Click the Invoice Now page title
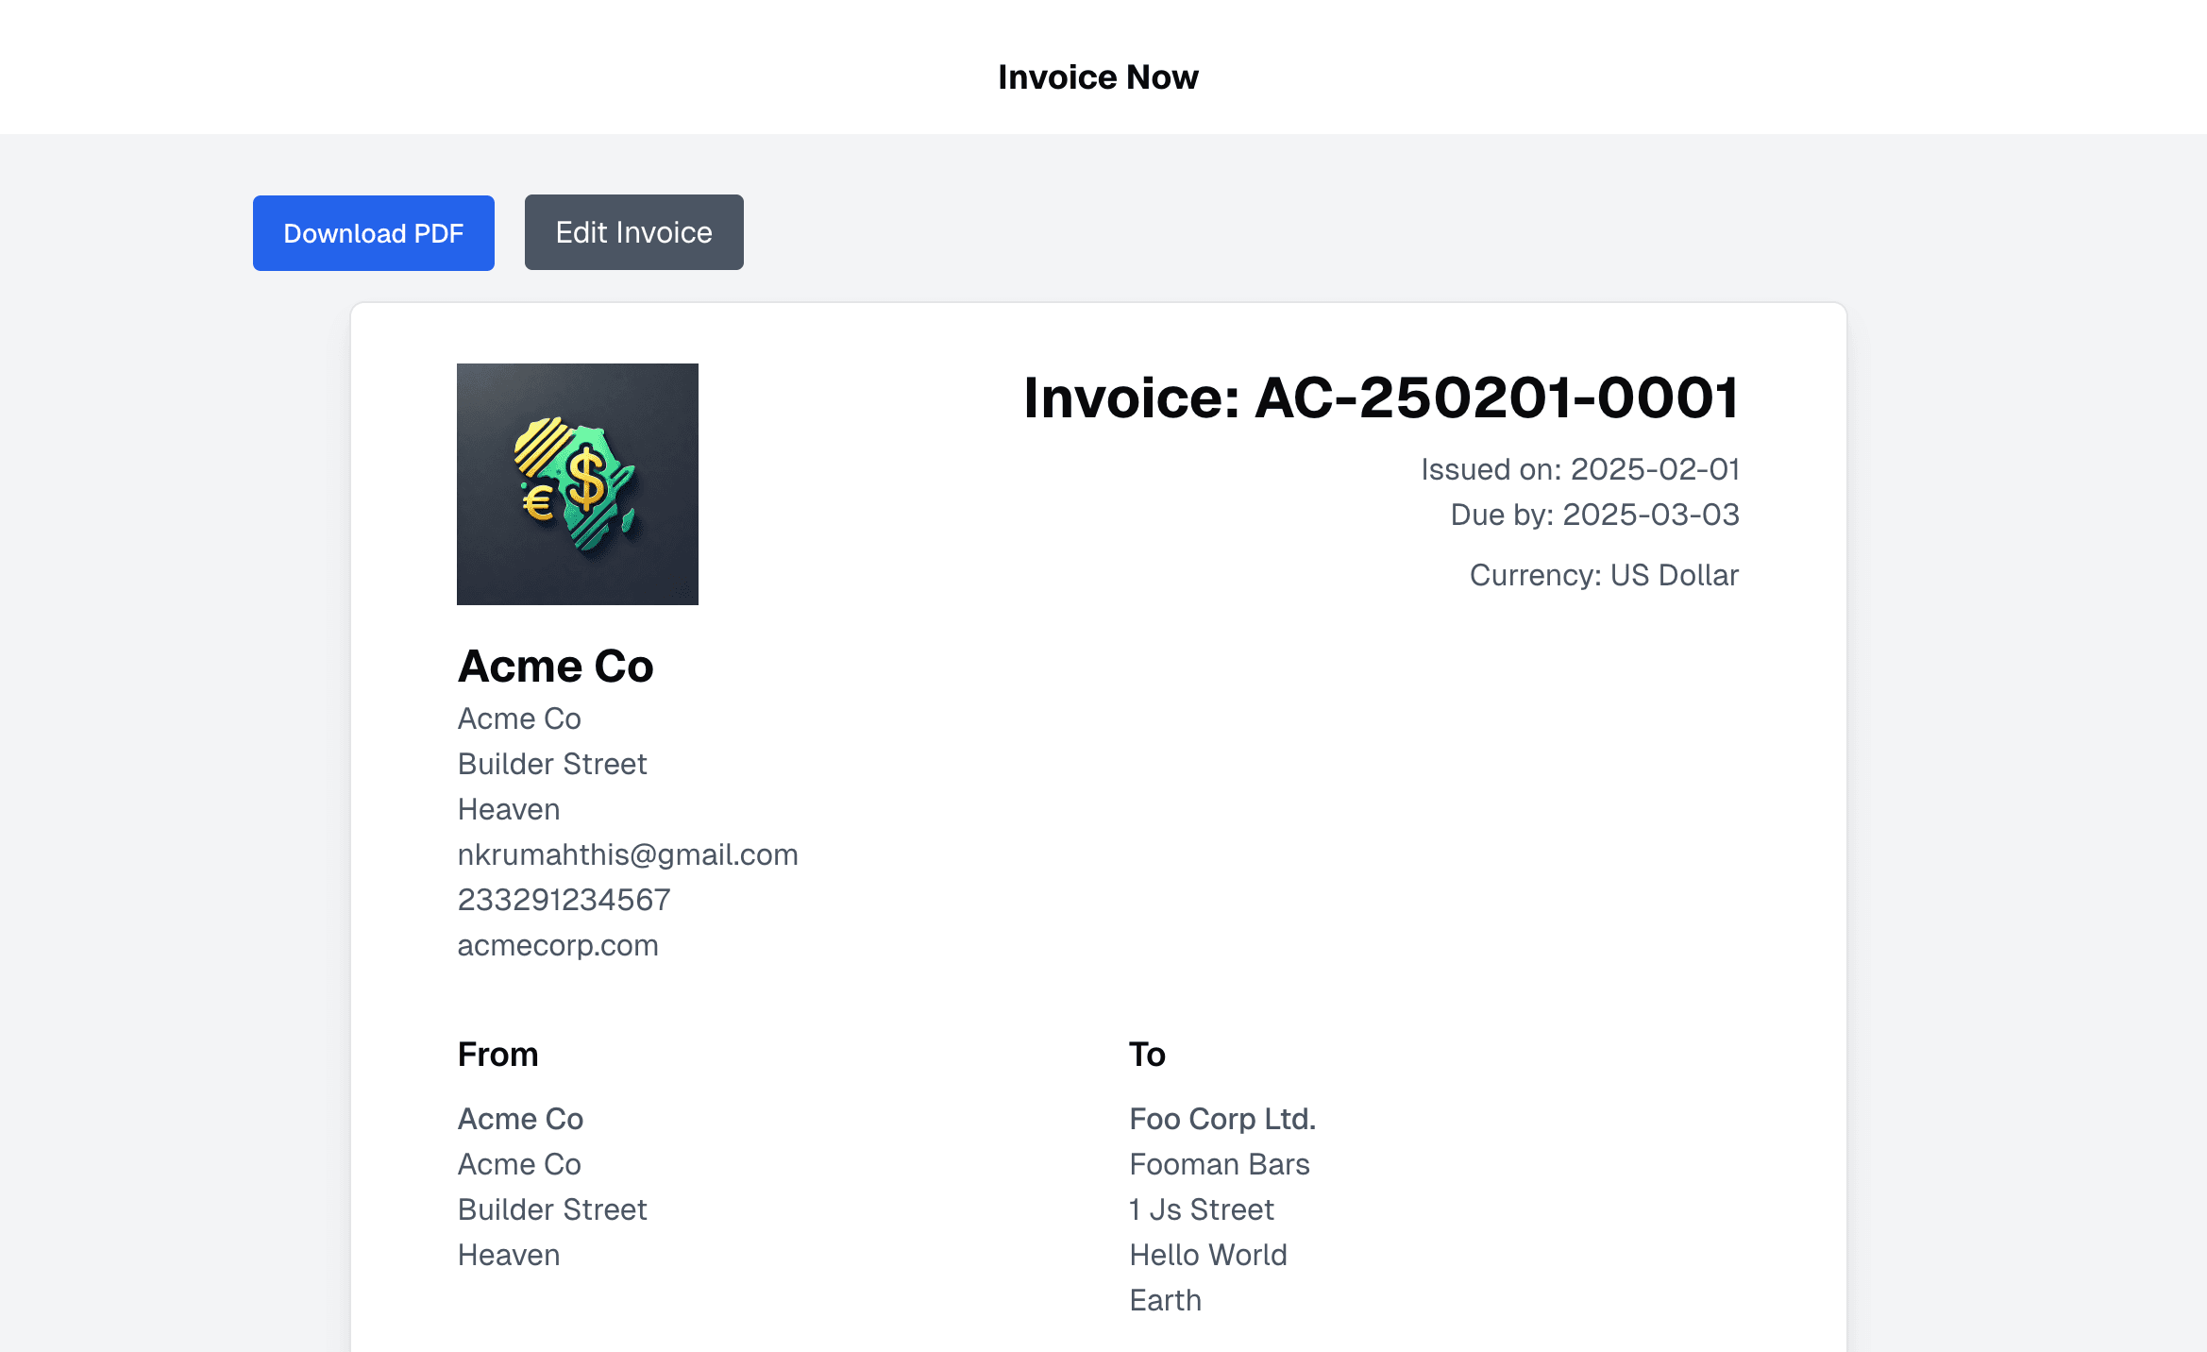This screenshot has height=1352, width=2207. (1098, 76)
